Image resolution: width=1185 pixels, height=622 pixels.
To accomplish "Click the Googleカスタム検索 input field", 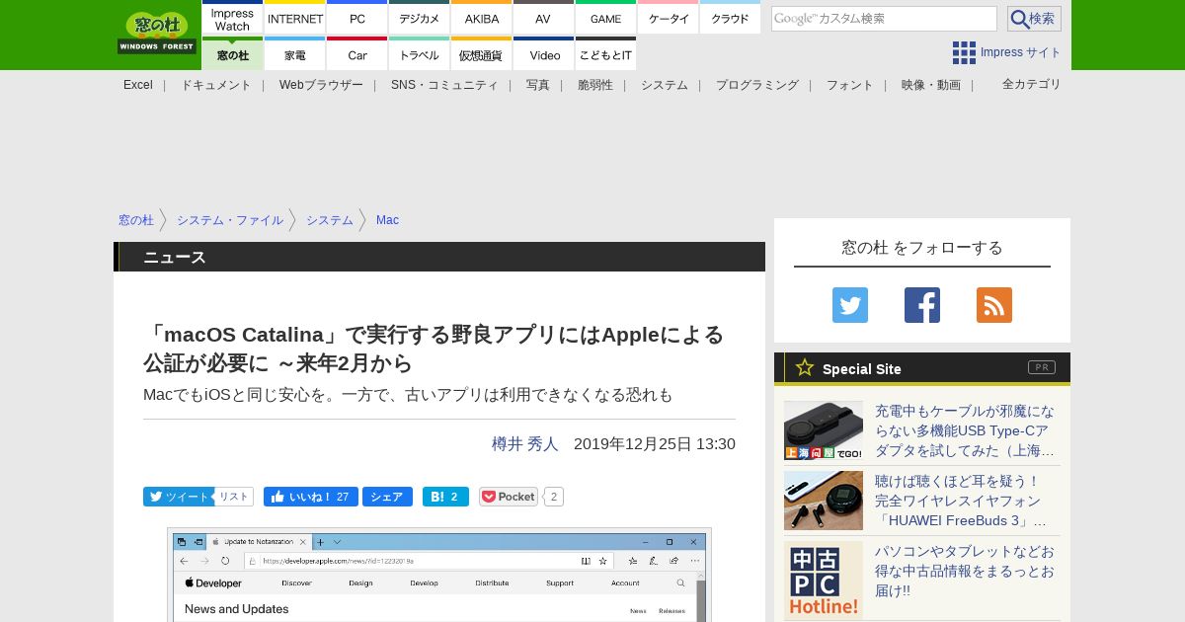I will (x=884, y=19).
